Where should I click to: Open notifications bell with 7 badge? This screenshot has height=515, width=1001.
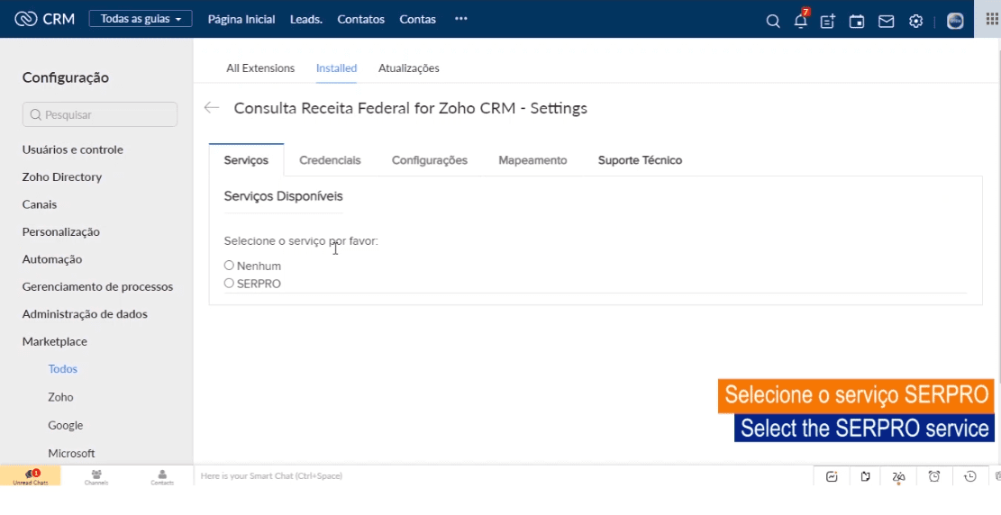click(800, 21)
